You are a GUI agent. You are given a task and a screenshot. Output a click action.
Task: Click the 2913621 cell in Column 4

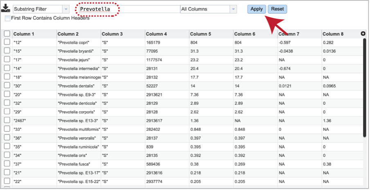pyautogui.click(x=155, y=94)
